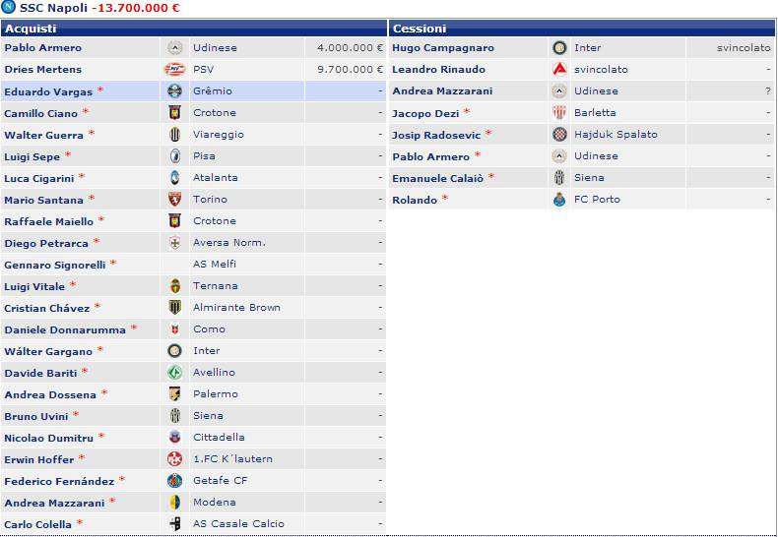Click the SSC Napoli title link

tap(52, 8)
